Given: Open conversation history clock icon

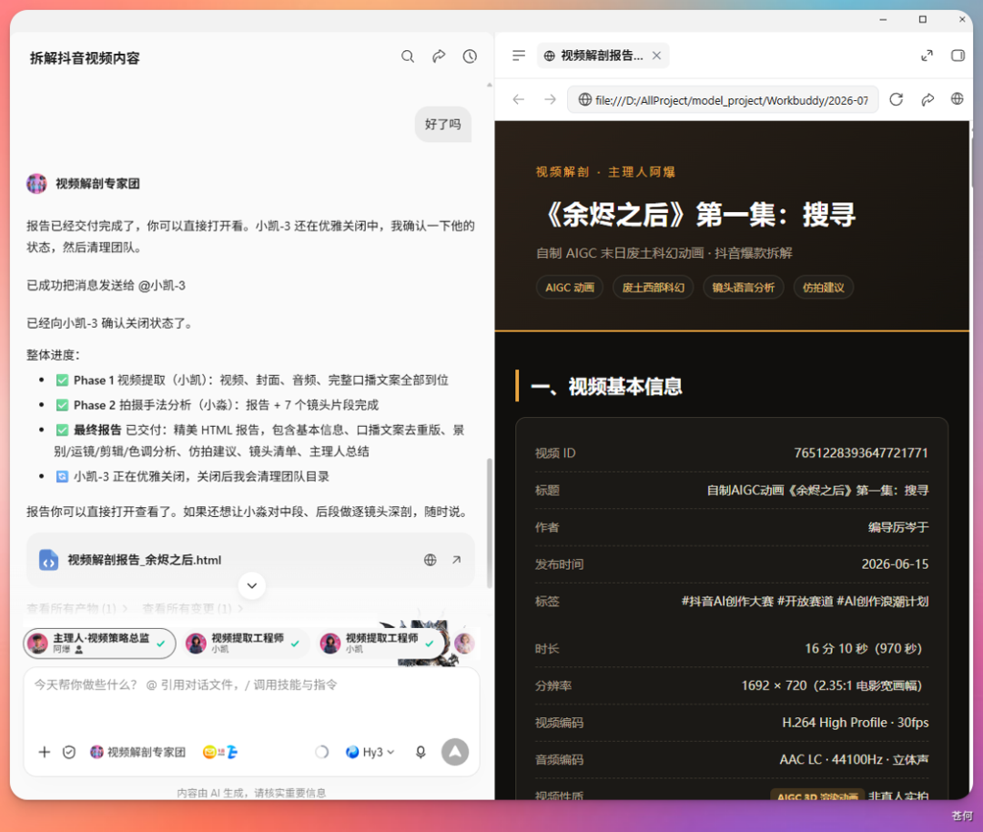Looking at the screenshot, I should click(470, 56).
